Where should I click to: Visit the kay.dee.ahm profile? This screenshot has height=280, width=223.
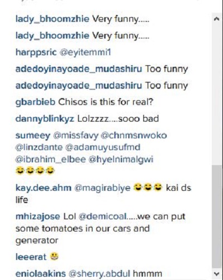point(43,188)
